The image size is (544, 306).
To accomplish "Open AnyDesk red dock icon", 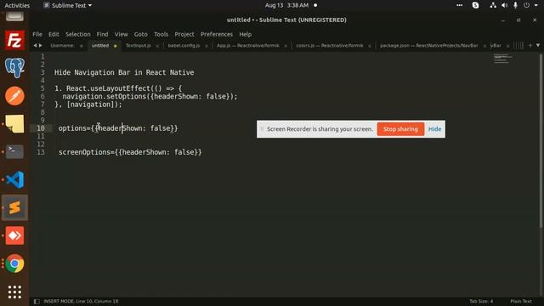I will coord(14,235).
